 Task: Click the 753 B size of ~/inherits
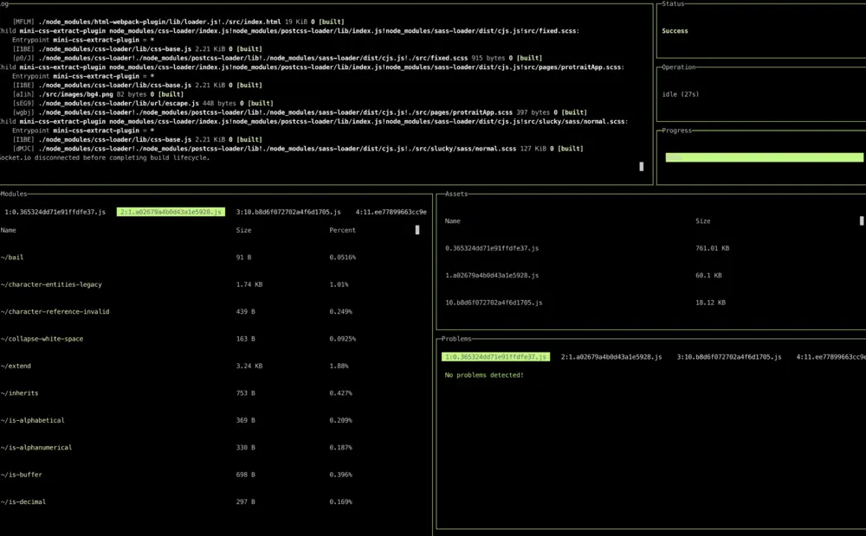point(245,393)
